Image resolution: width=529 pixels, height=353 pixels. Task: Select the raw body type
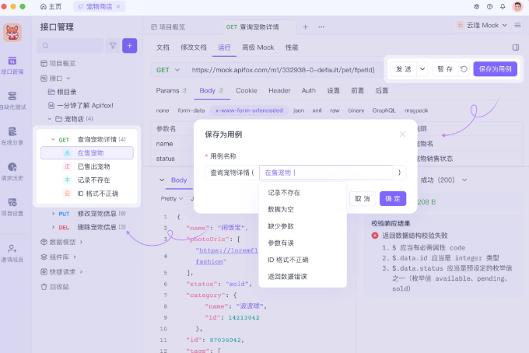pyautogui.click(x=335, y=110)
